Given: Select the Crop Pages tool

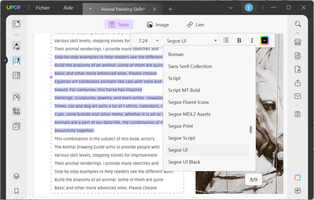Looking at the screenshot, I should pyautogui.click(x=16, y=111).
